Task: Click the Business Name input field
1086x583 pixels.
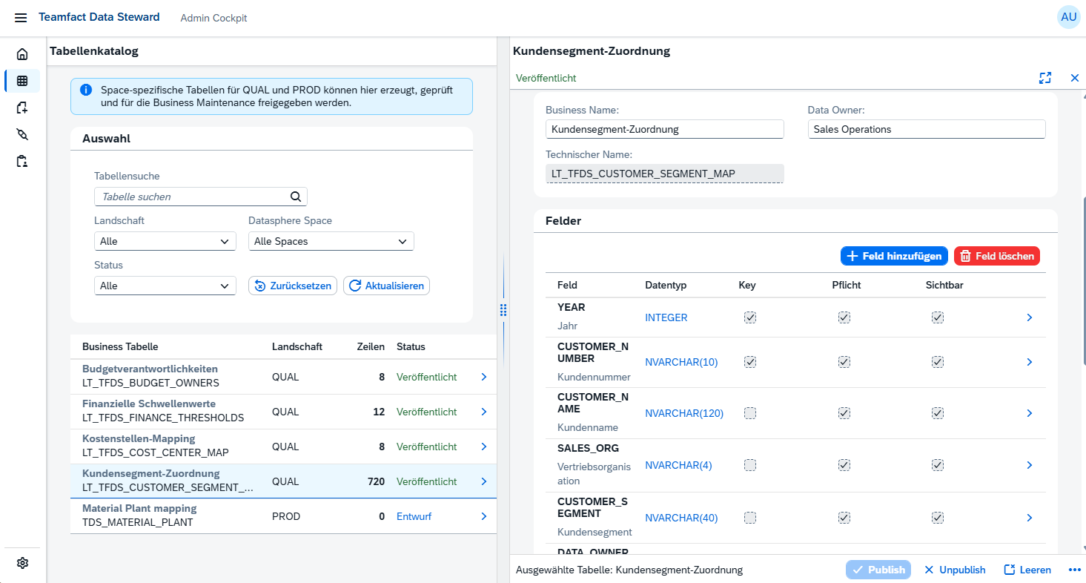Action: [664, 129]
